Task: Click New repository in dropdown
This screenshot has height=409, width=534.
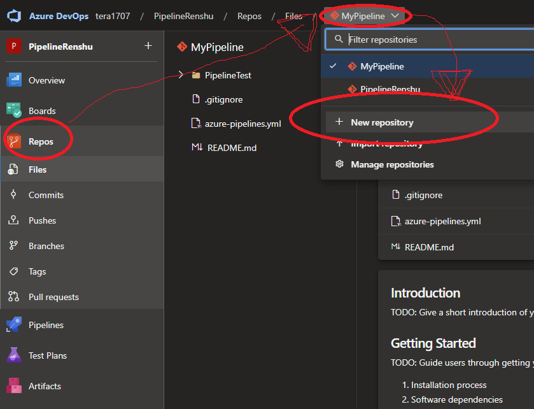Action: [x=430, y=122]
